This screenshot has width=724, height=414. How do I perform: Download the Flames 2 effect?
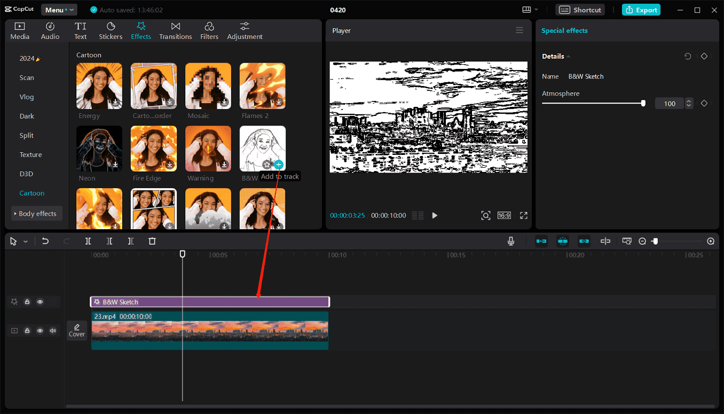click(x=279, y=102)
